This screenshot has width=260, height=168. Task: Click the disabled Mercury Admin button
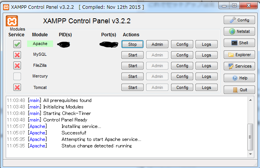click(x=157, y=76)
